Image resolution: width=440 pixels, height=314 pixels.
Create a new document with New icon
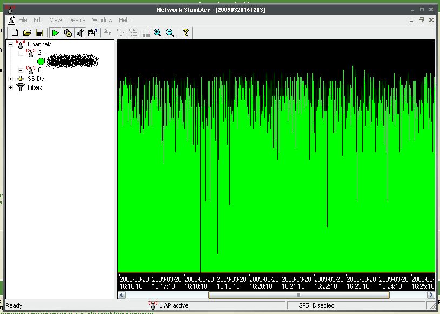coord(15,33)
